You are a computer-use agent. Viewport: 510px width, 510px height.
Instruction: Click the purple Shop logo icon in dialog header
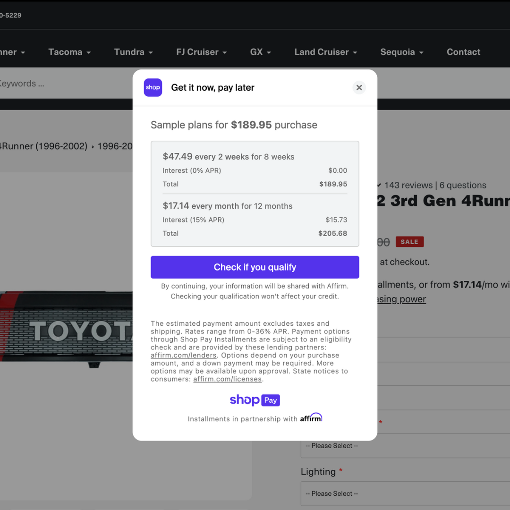pos(153,87)
